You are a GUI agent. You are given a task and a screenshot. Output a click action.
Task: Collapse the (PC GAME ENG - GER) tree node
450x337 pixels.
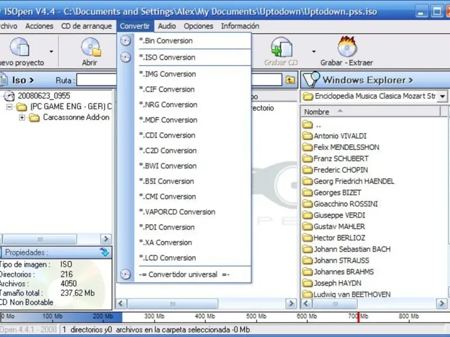[10, 107]
